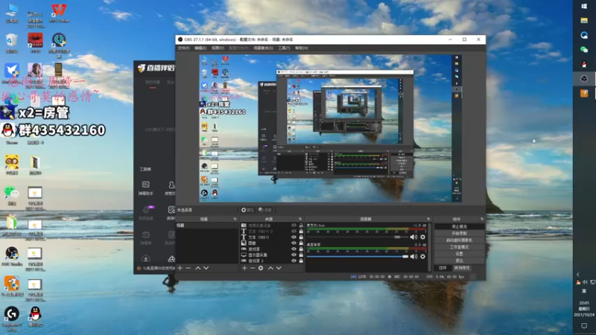Click the 停止推流 button

click(x=460, y=226)
